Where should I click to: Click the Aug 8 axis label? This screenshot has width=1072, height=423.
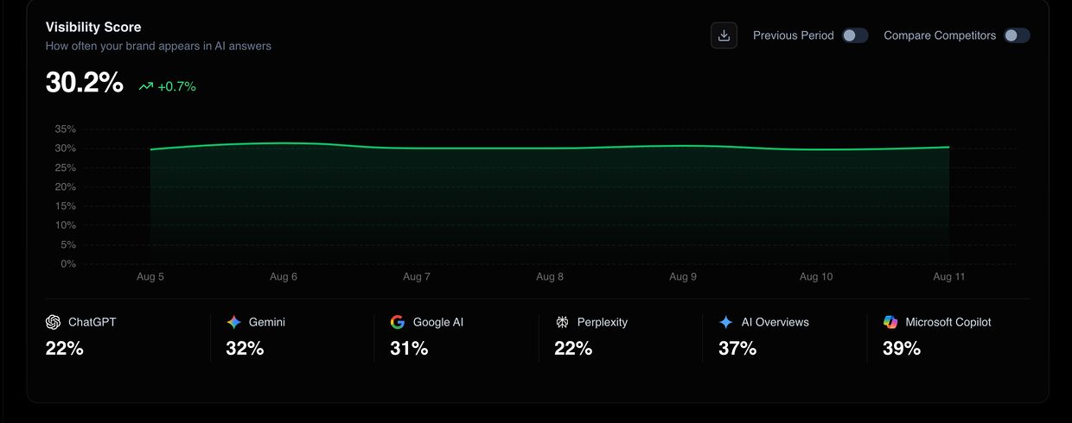click(550, 277)
